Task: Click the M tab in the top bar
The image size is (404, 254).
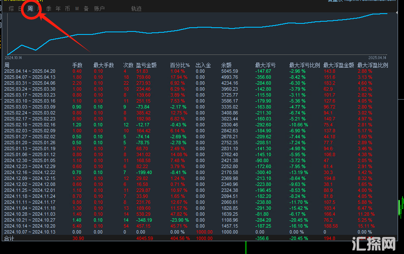Action: [x=77, y=9]
